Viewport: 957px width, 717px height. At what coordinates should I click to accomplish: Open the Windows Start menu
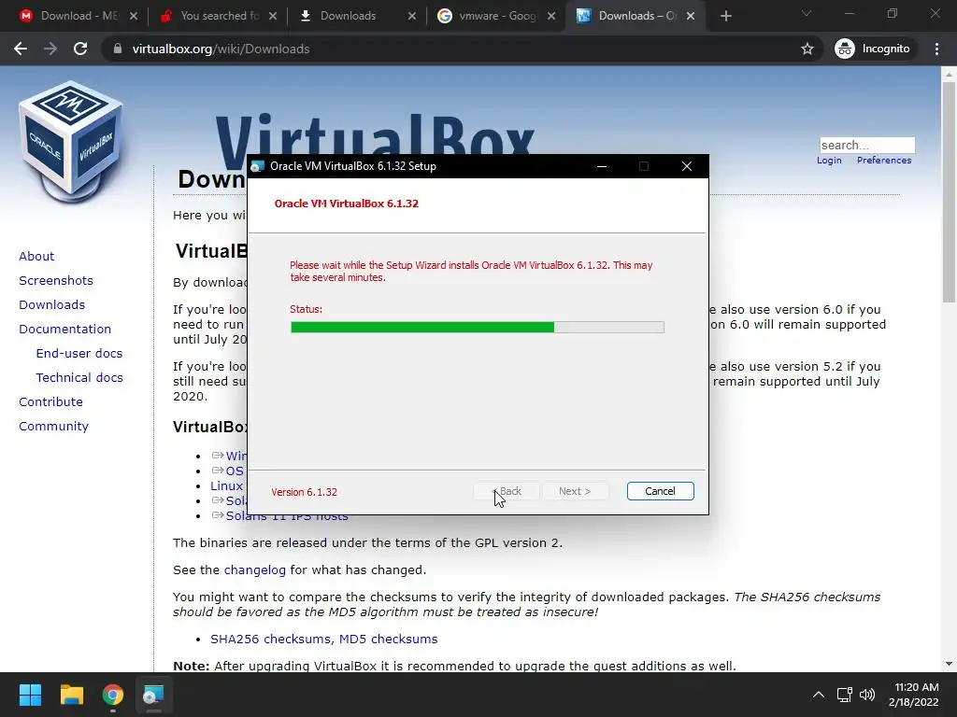click(x=30, y=695)
